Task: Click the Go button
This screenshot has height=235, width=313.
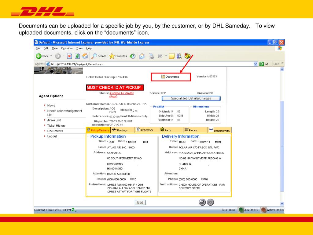Action: [264, 64]
